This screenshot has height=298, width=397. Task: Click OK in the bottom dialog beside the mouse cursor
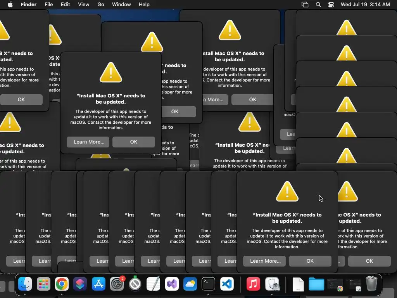pyautogui.click(x=310, y=261)
